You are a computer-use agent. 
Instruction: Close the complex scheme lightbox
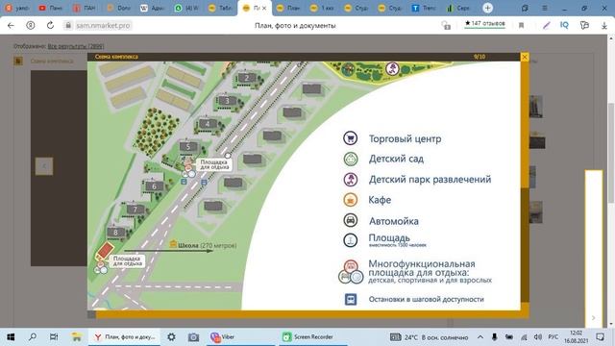point(525,57)
